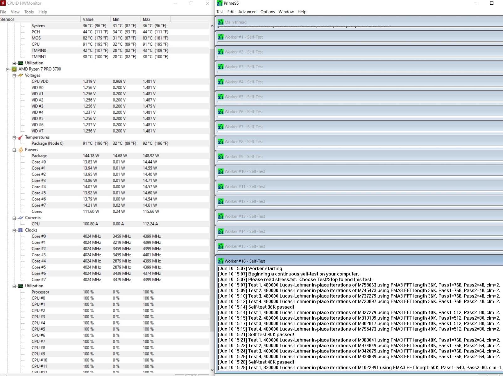Click the AMD Ryzen 7 PRO 3700 chip icon

point(14,69)
